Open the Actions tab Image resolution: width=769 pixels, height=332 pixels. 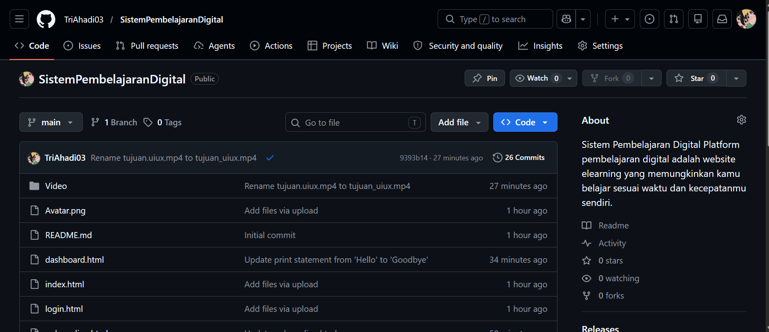coord(271,46)
